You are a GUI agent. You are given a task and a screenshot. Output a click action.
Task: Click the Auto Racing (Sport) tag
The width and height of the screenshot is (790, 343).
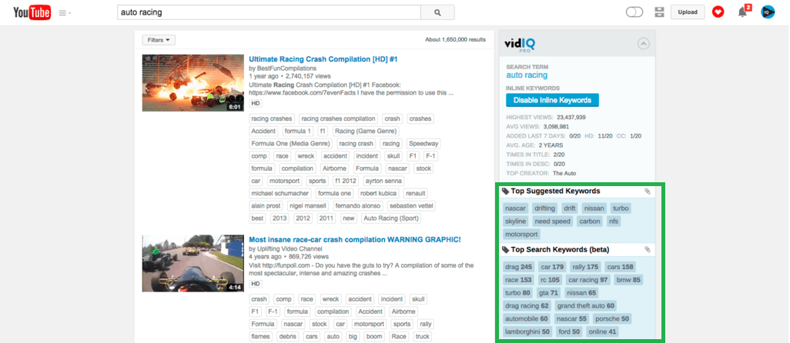390,218
